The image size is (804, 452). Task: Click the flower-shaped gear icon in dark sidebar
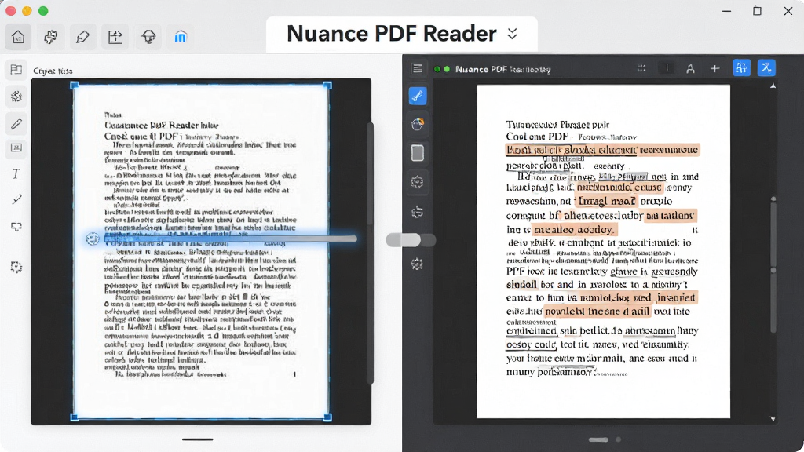pos(418,182)
